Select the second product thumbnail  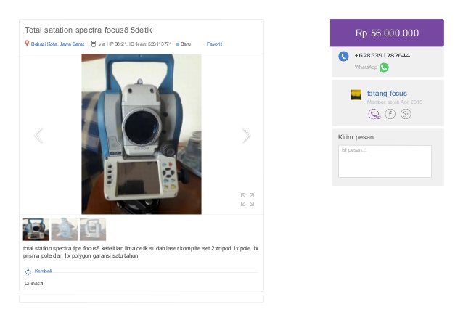click(x=65, y=229)
